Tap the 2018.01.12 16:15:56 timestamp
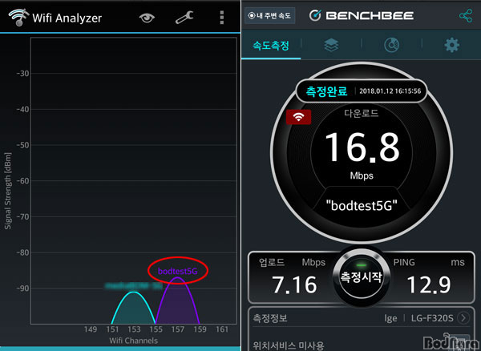Viewport: 481px width, 351px height. [x=390, y=91]
